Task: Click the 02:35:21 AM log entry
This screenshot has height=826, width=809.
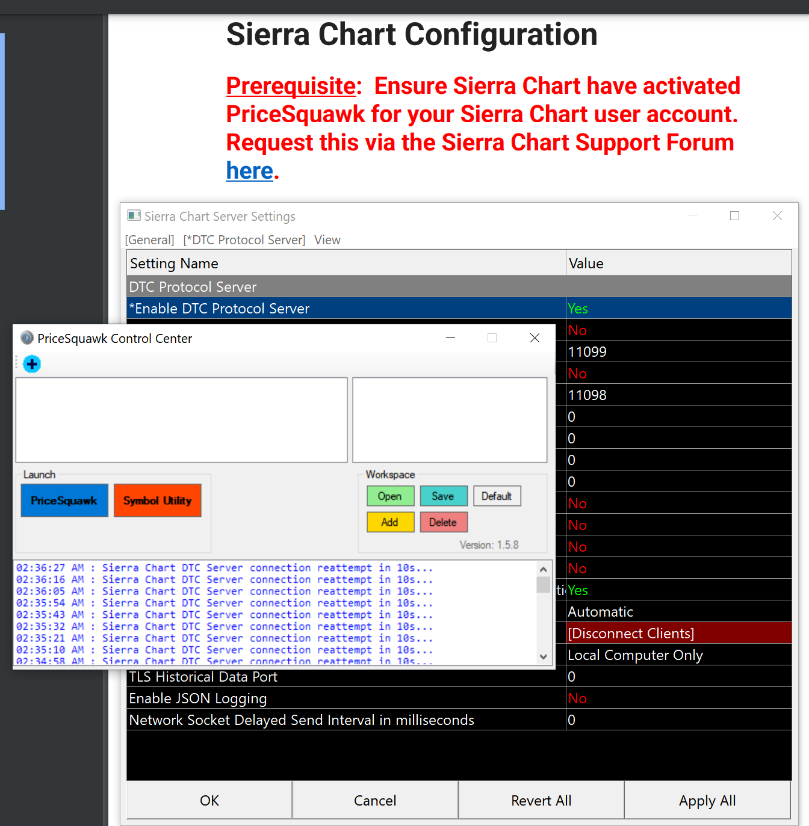Action: [225, 638]
